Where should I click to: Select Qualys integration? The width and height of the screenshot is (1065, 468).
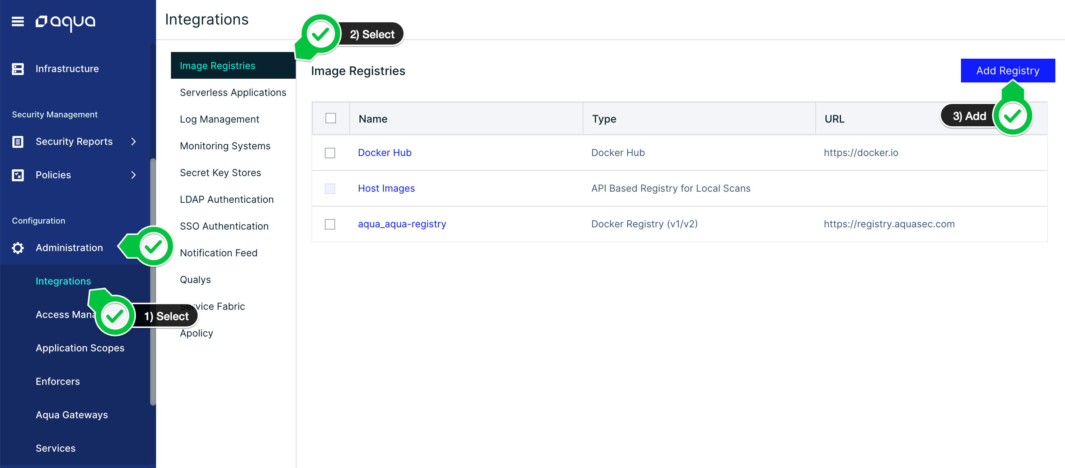coord(195,280)
